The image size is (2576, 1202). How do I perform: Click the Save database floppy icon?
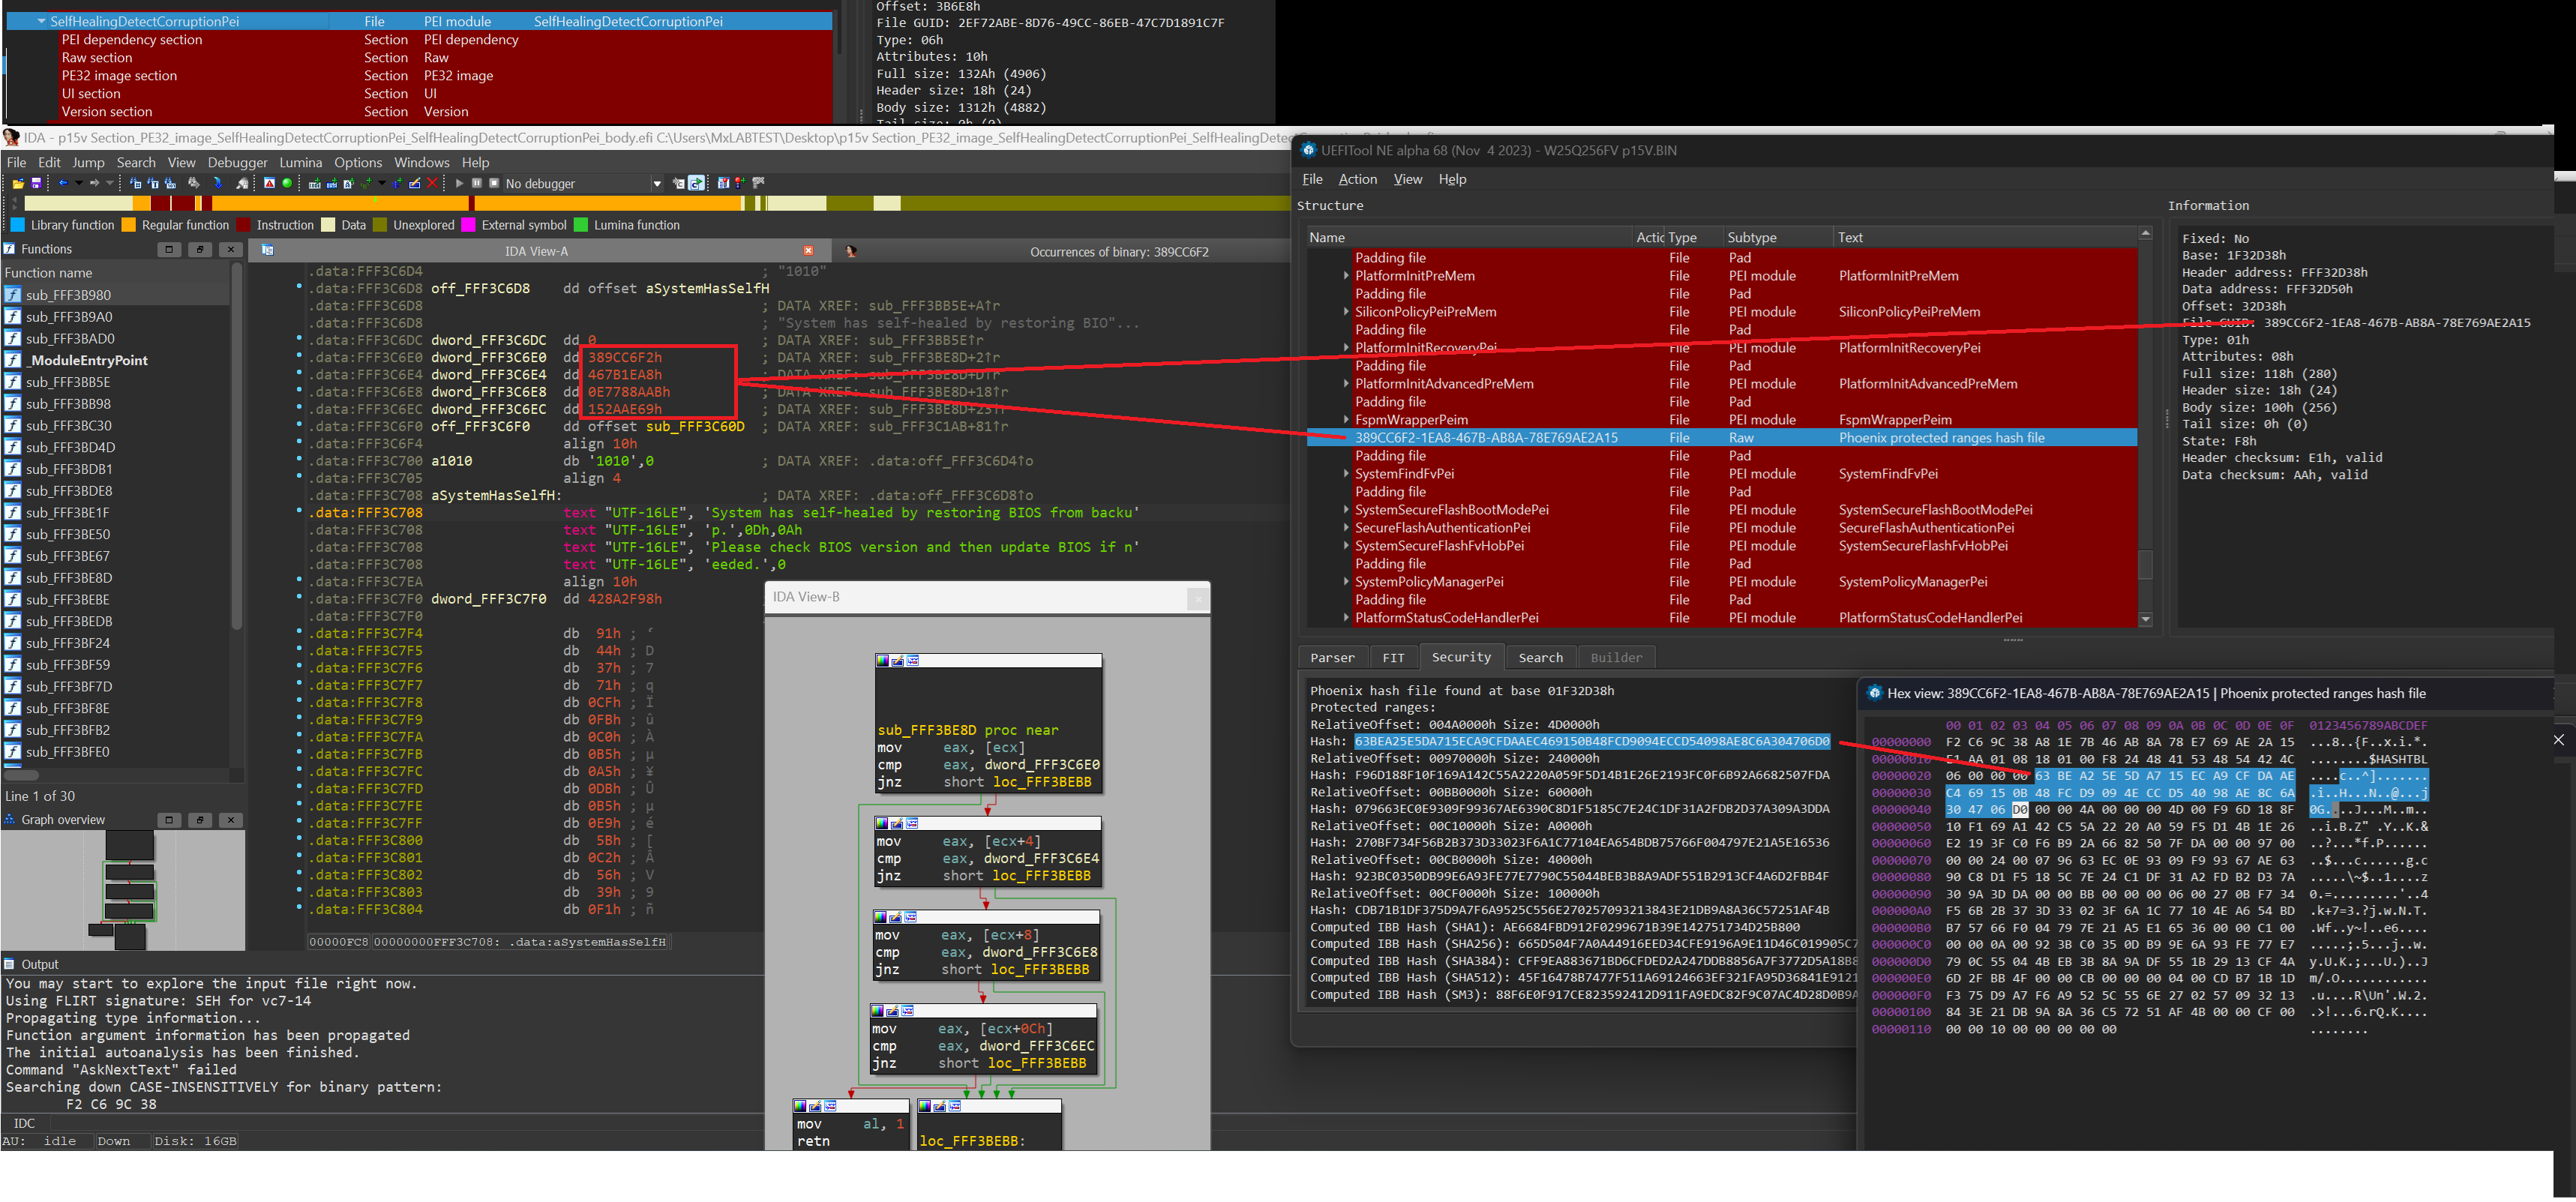coord(36,184)
